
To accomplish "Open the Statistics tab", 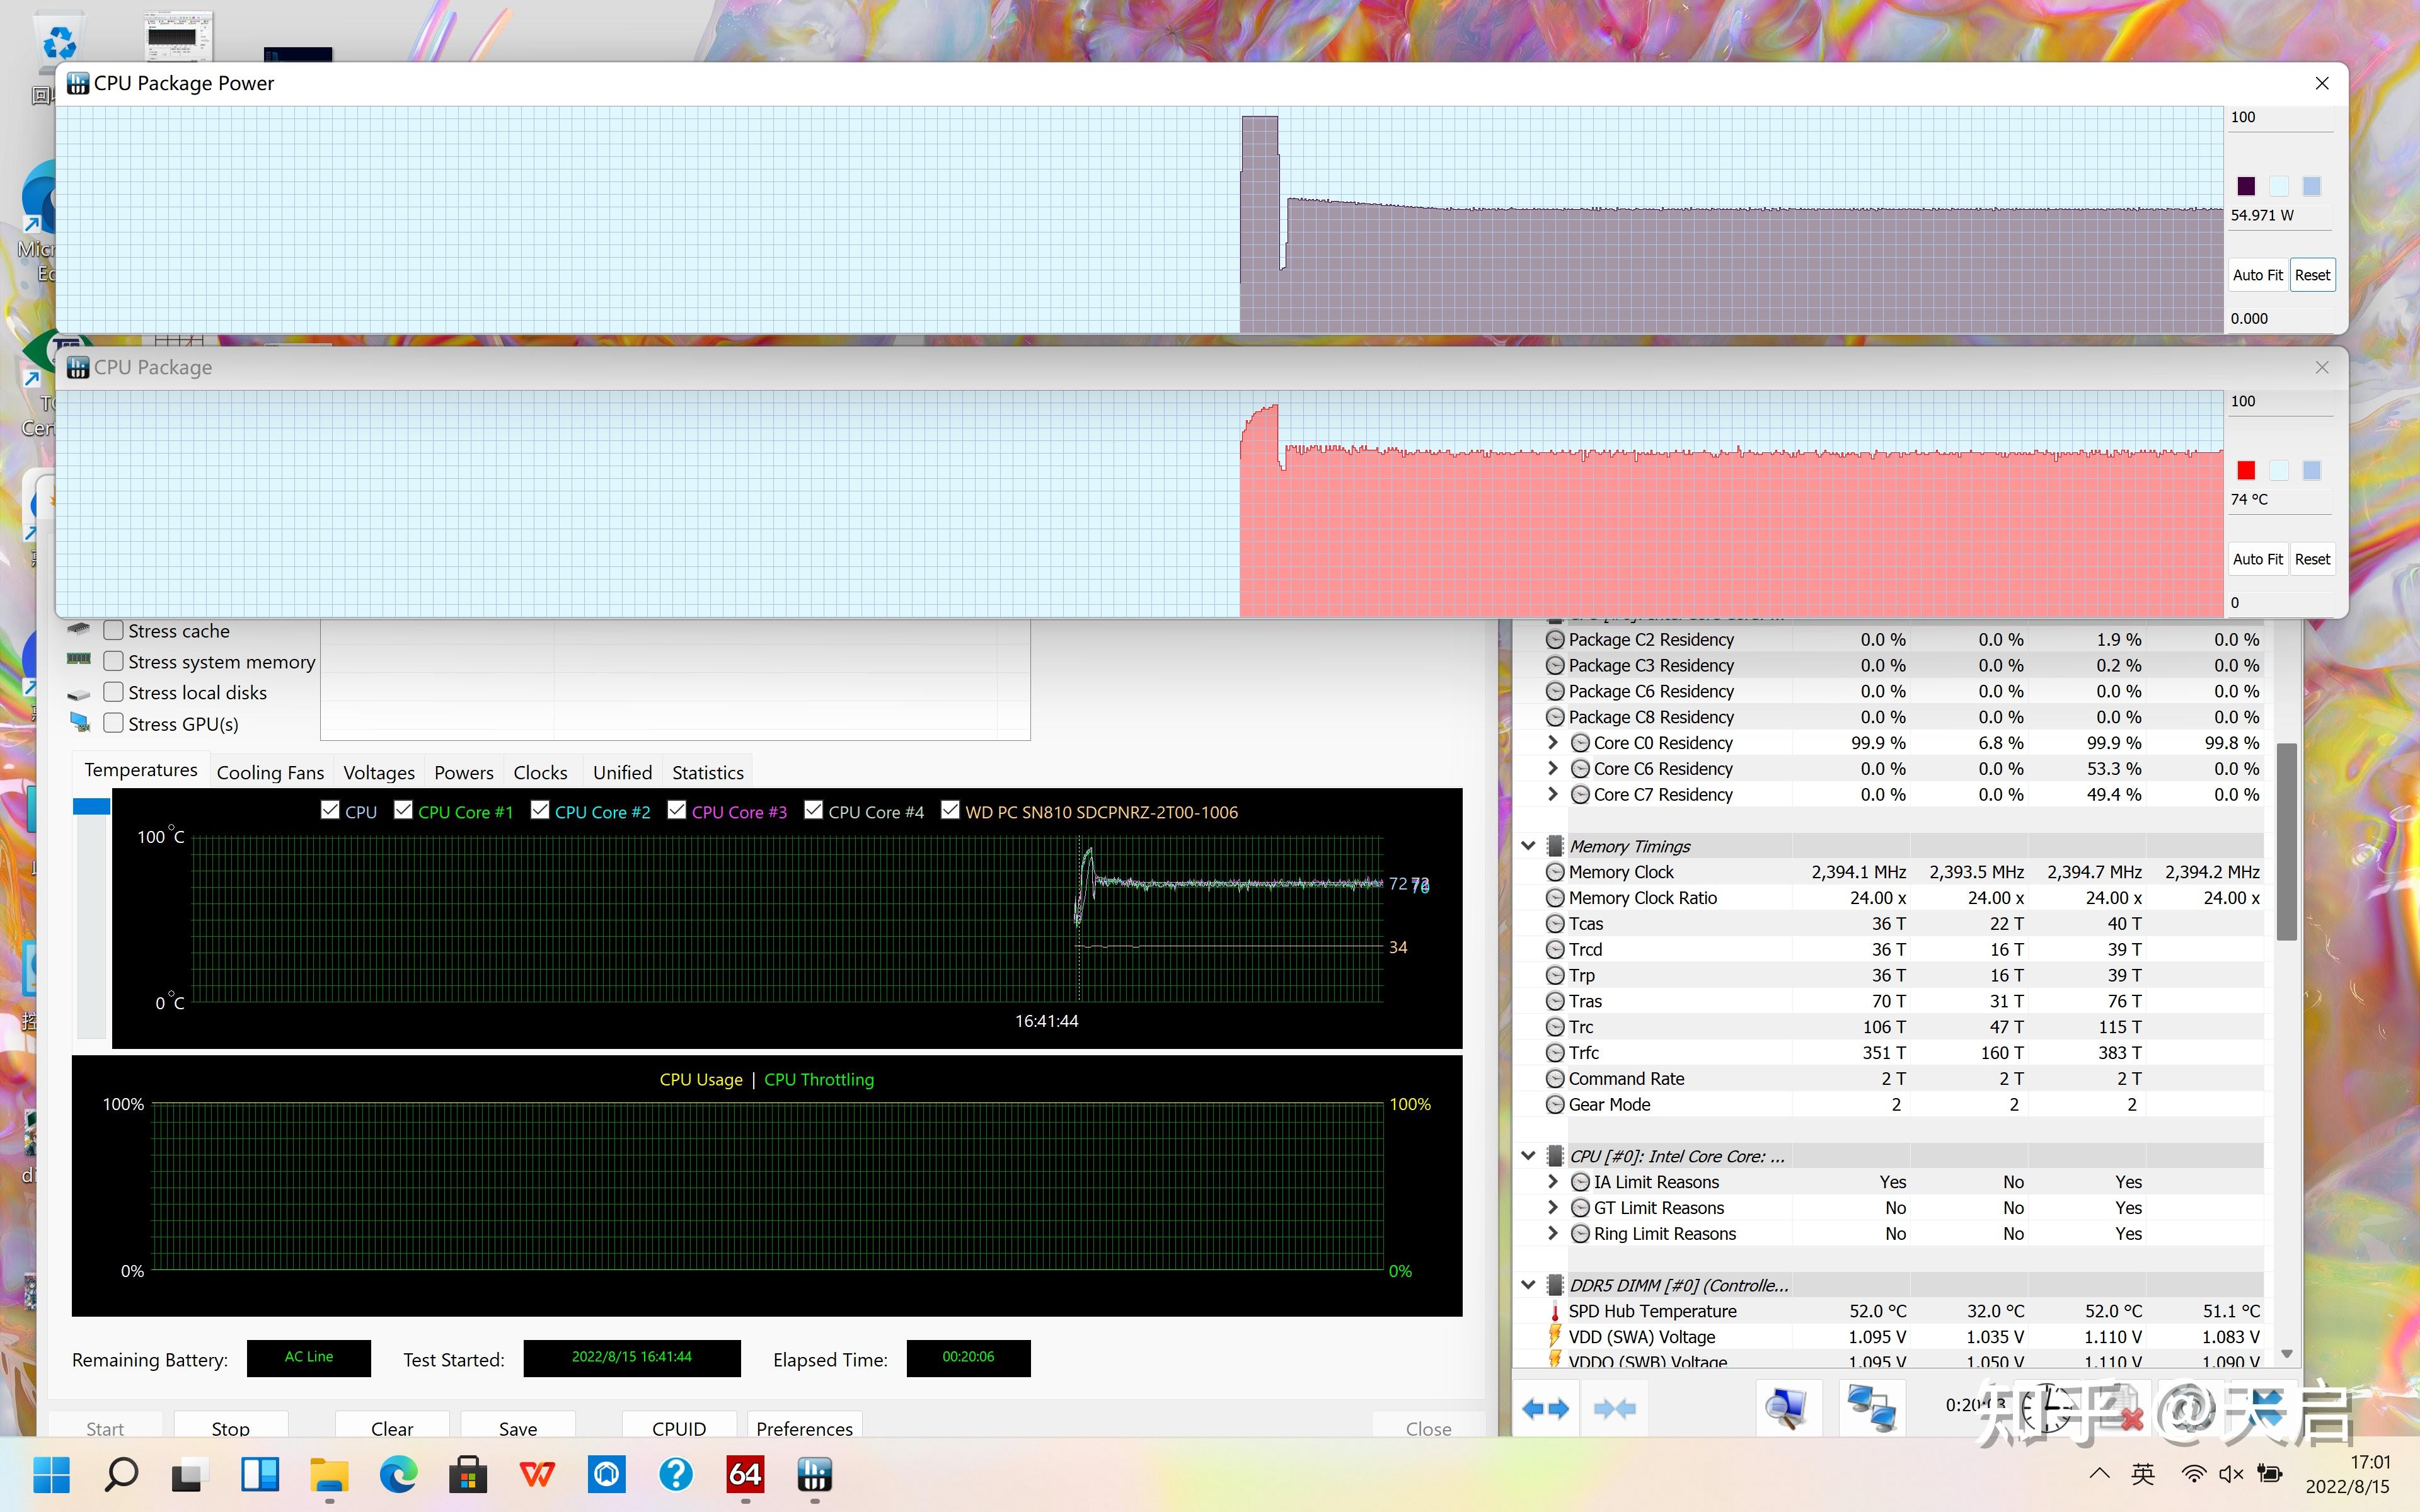I will [707, 772].
